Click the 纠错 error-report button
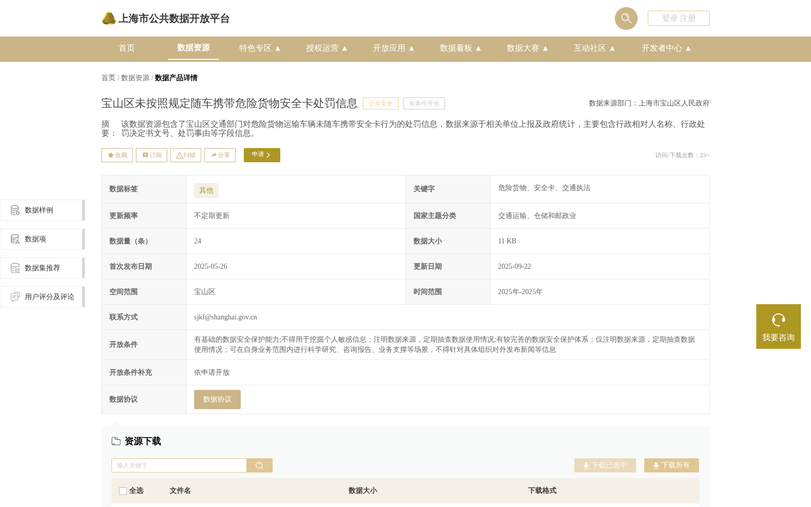 [186, 155]
